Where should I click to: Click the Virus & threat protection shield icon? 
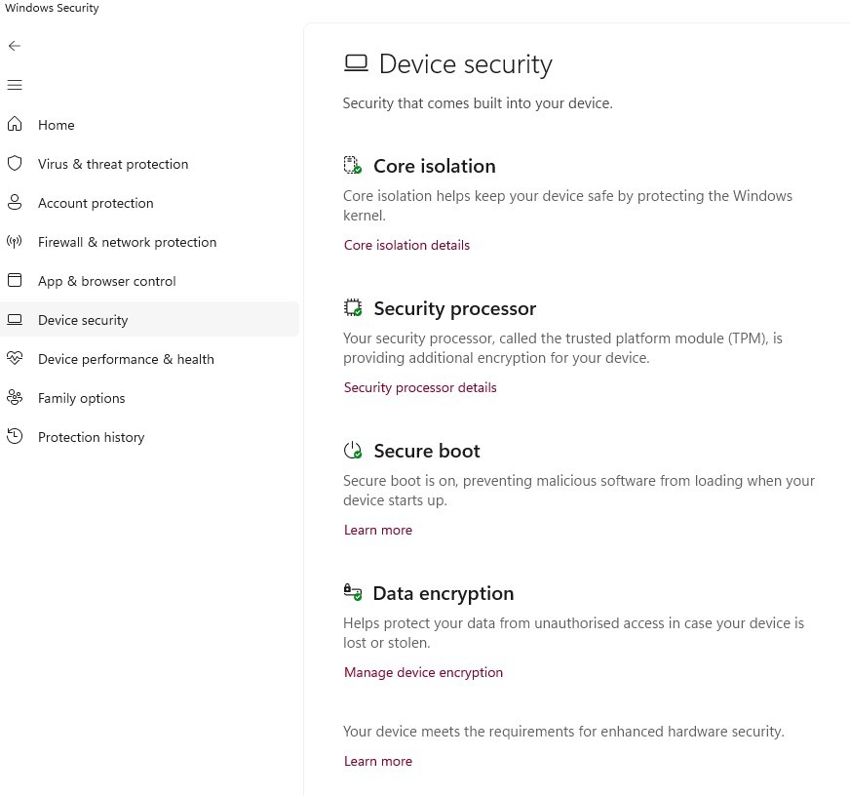pyautogui.click(x=15, y=163)
